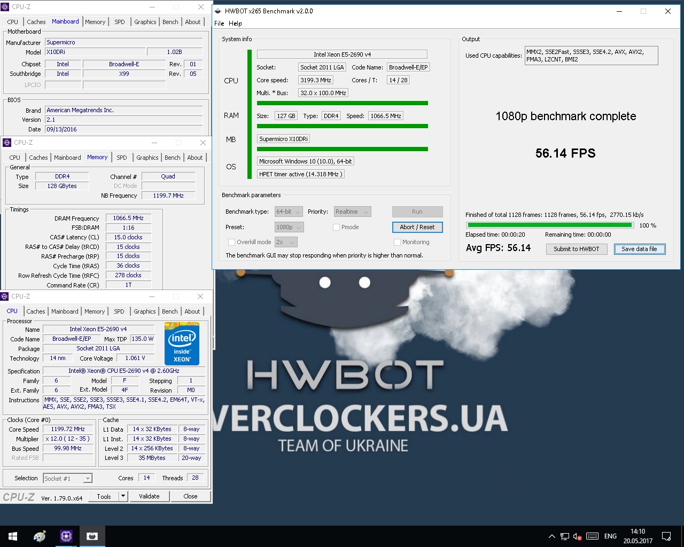Open touch keyboard tray icon
684x547 pixels.
[x=592, y=536]
